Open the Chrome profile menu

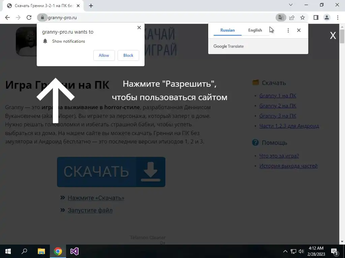click(x=327, y=17)
